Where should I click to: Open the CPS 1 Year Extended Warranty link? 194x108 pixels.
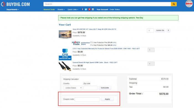[x=102, y=49]
